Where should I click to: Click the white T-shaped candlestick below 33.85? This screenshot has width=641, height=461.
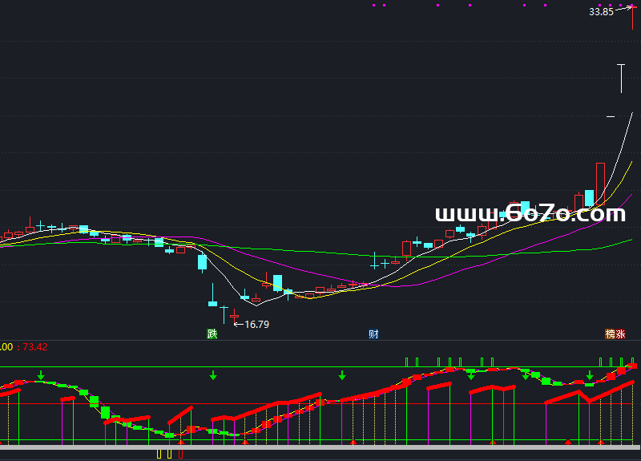621,79
